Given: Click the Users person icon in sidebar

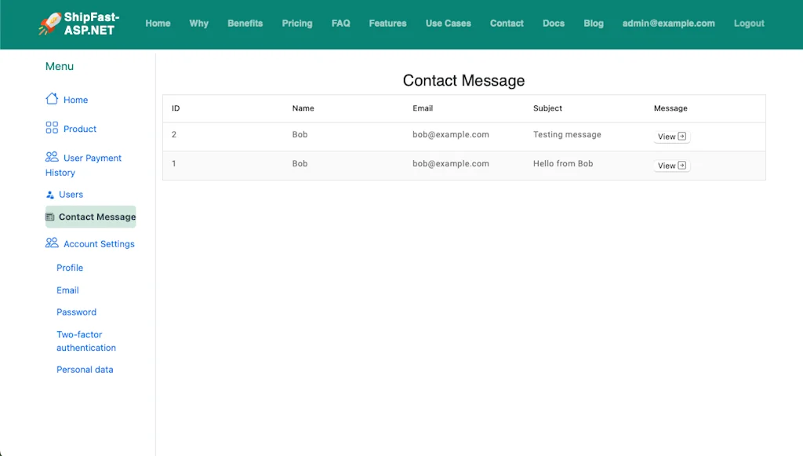Looking at the screenshot, I should (x=49, y=194).
